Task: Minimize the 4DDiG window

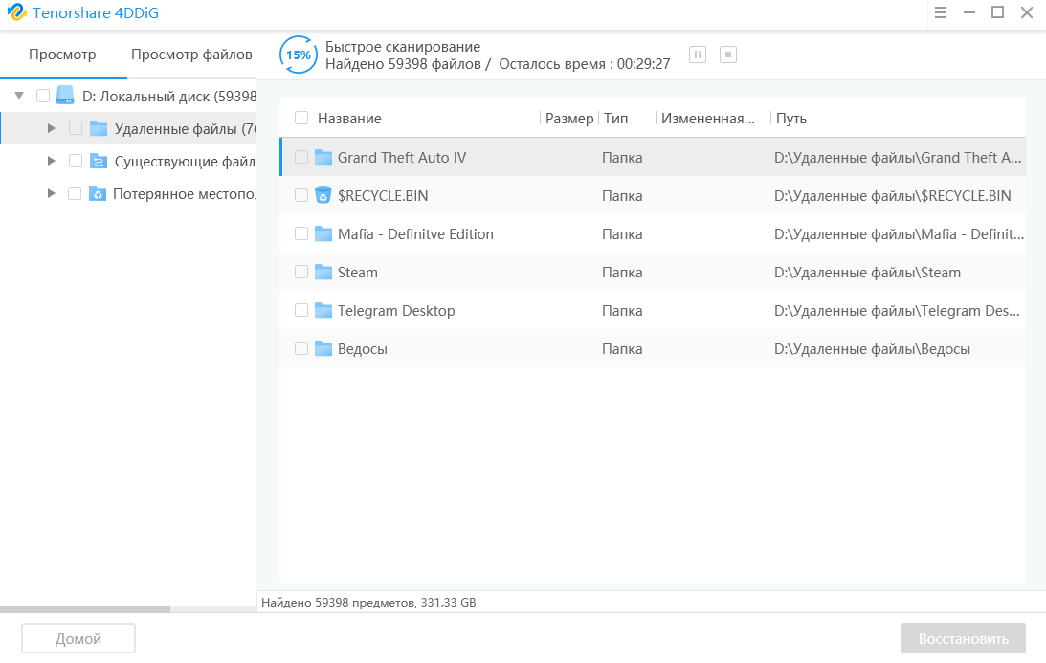Action: tap(969, 12)
